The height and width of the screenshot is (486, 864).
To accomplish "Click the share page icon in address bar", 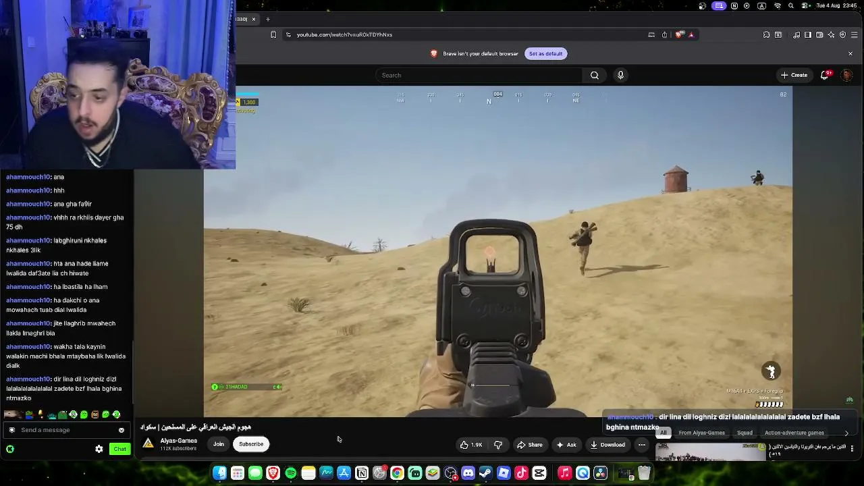I will click(664, 34).
